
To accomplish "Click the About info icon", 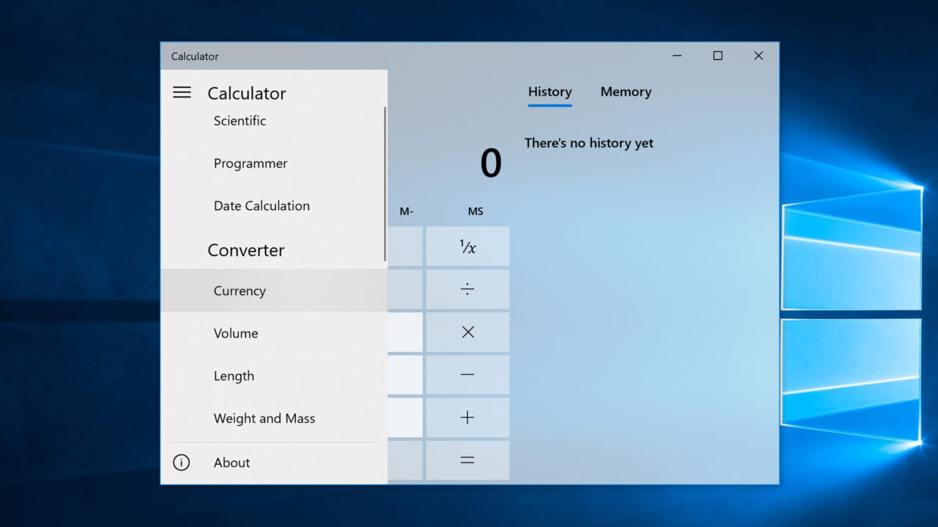I will pyautogui.click(x=181, y=463).
